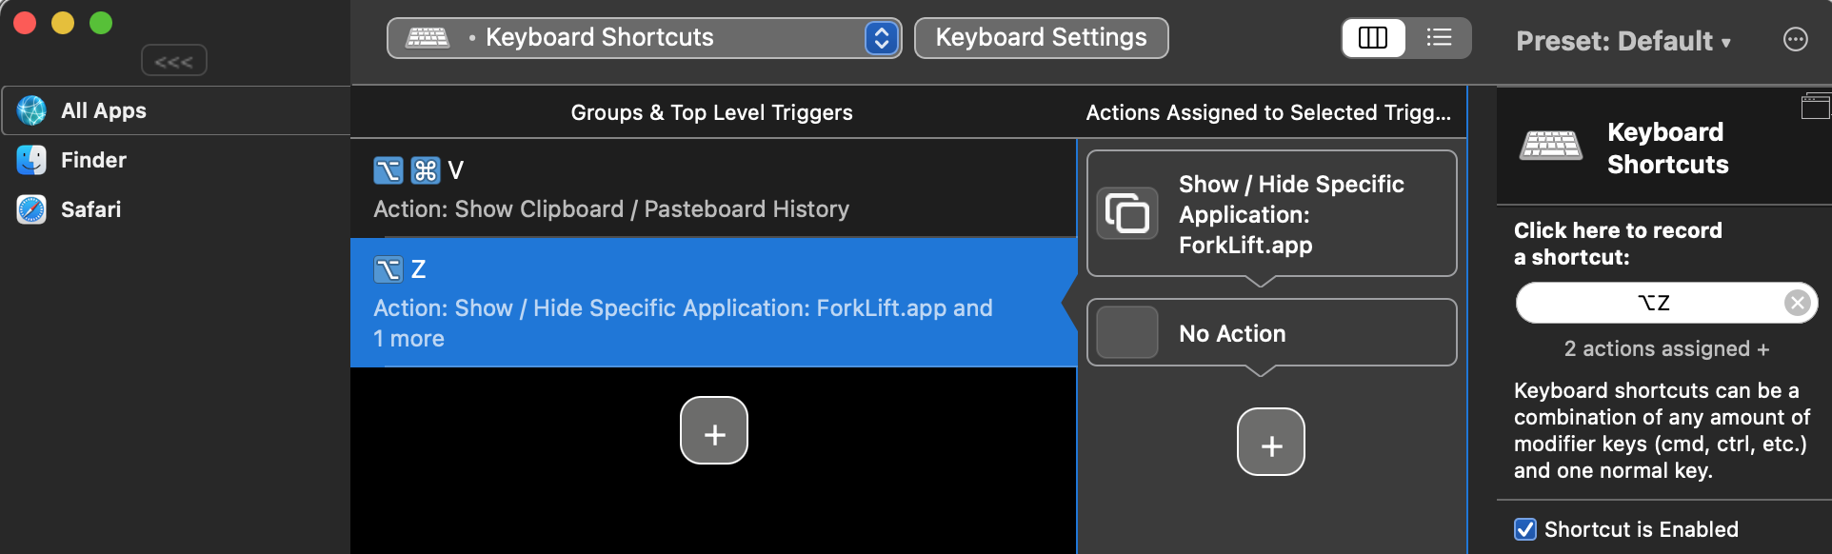The image size is (1832, 554).
Task: Click the collapse sidebar arrows button
Action: coord(173,61)
